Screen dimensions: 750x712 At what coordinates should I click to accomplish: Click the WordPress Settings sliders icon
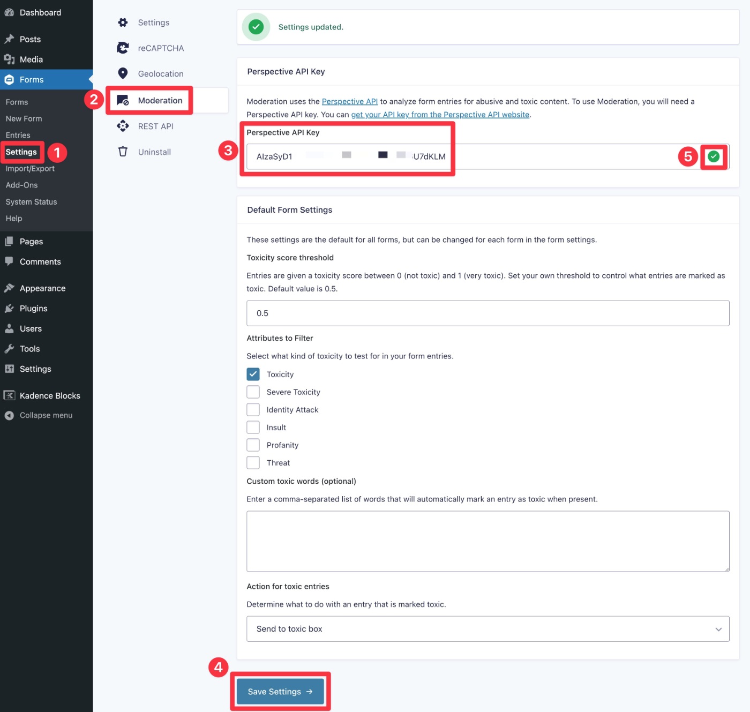tap(9, 369)
